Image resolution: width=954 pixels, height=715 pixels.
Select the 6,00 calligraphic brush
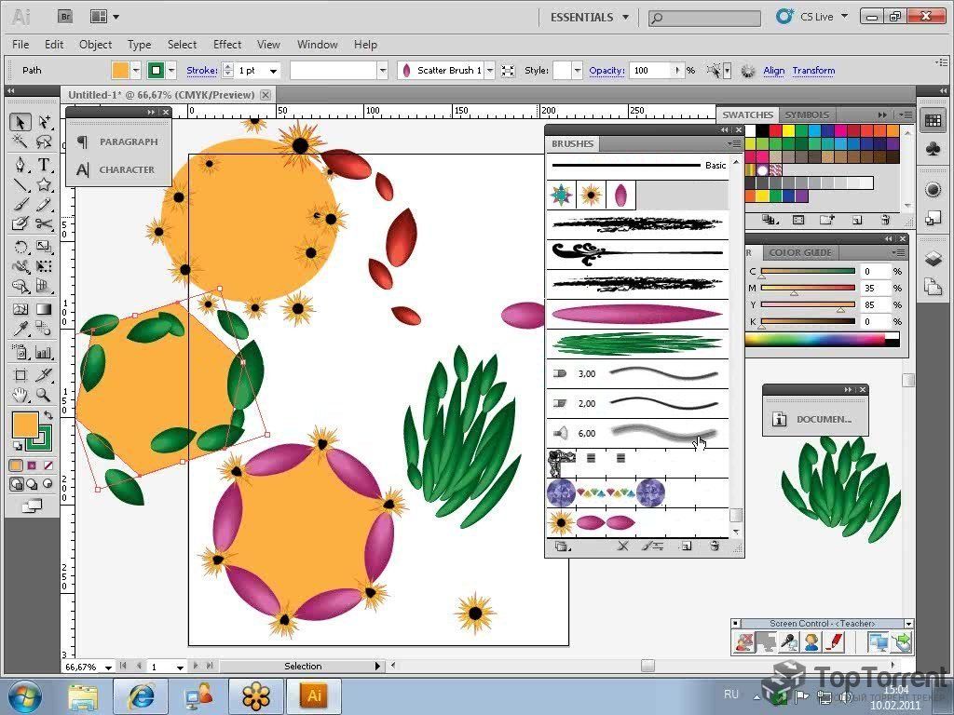pyautogui.click(x=637, y=434)
